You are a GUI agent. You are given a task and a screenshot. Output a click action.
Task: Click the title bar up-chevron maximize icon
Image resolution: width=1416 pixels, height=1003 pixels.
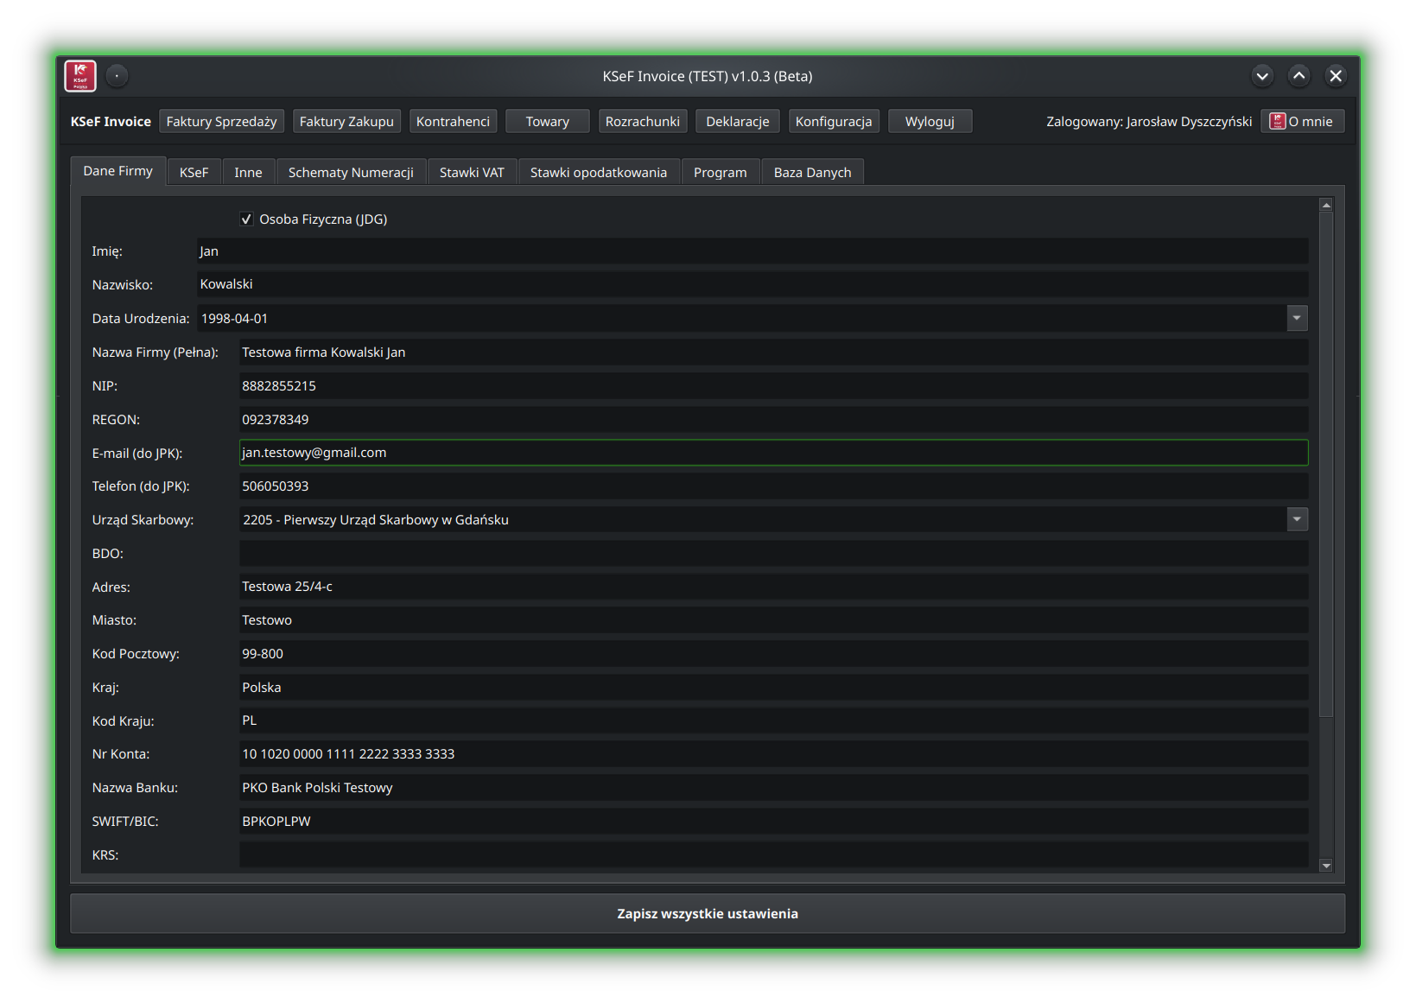pos(1299,76)
